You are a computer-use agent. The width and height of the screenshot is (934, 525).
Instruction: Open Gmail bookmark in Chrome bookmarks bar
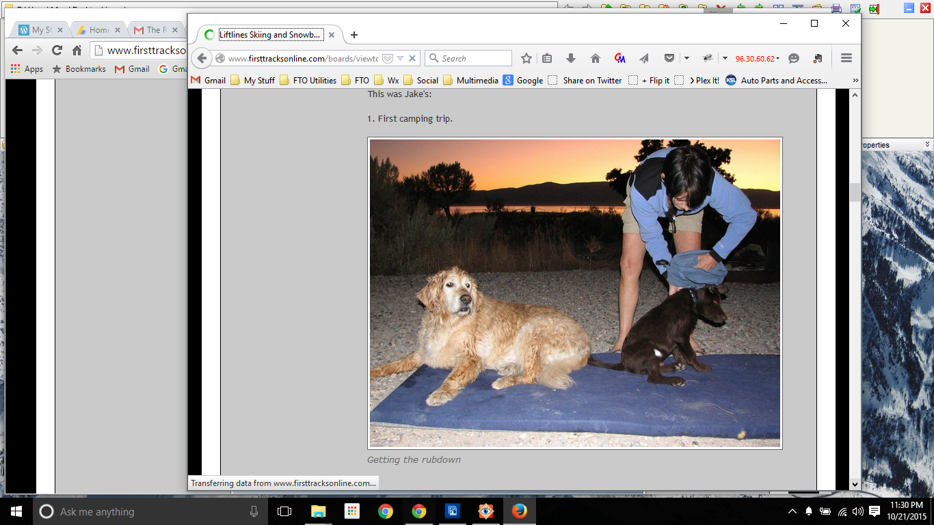(132, 69)
